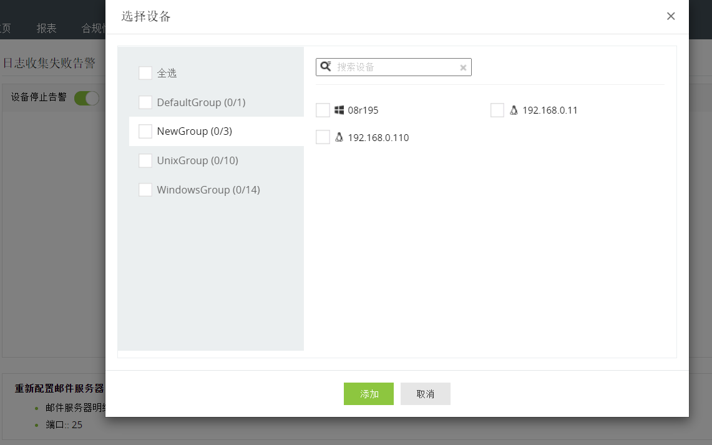Close the 选择设备 dialog

(x=671, y=16)
